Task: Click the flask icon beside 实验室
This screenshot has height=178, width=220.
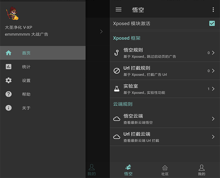Action: click(x=117, y=89)
